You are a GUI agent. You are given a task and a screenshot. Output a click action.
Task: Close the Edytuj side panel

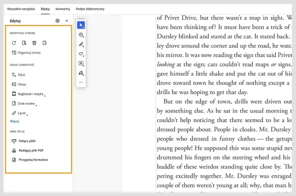(x=67, y=21)
